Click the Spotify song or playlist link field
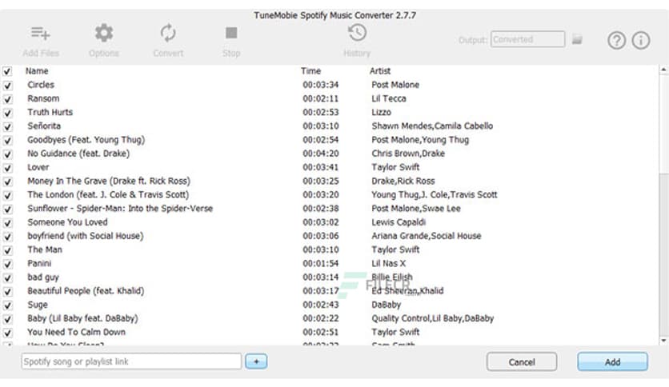 point(131,361)
